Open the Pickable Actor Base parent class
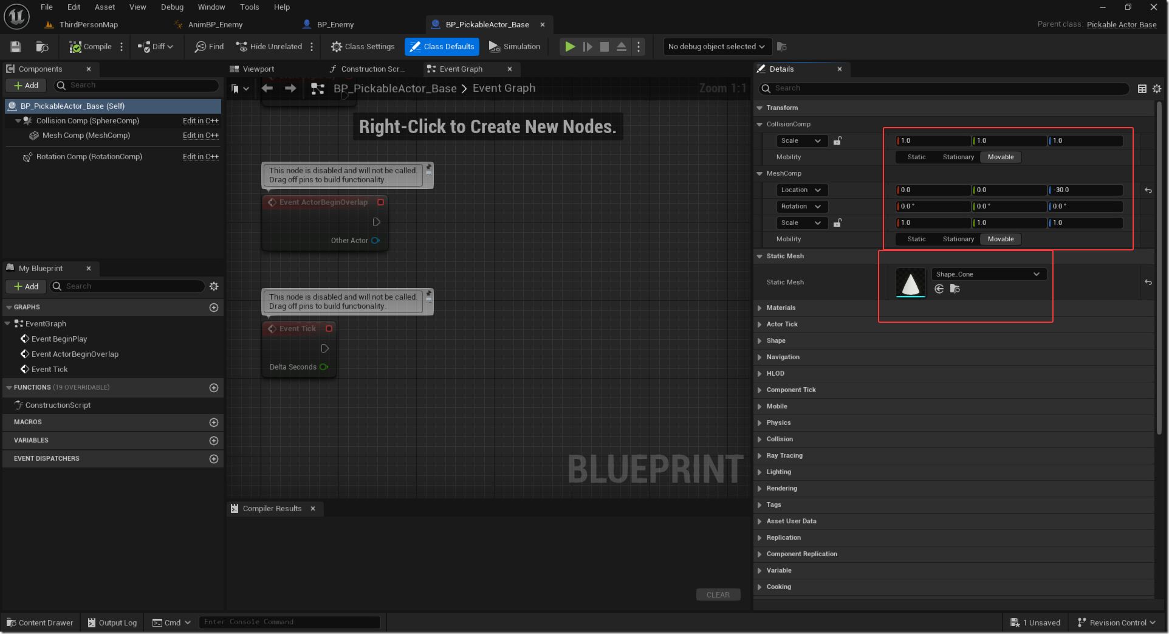The image size is (1169, 634). tap(1122, 25)
